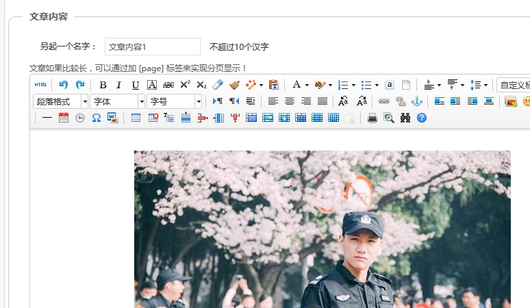This screenshot has width=530, height=308.
Task: Toggle bold formatting
Action: point(103,85)
